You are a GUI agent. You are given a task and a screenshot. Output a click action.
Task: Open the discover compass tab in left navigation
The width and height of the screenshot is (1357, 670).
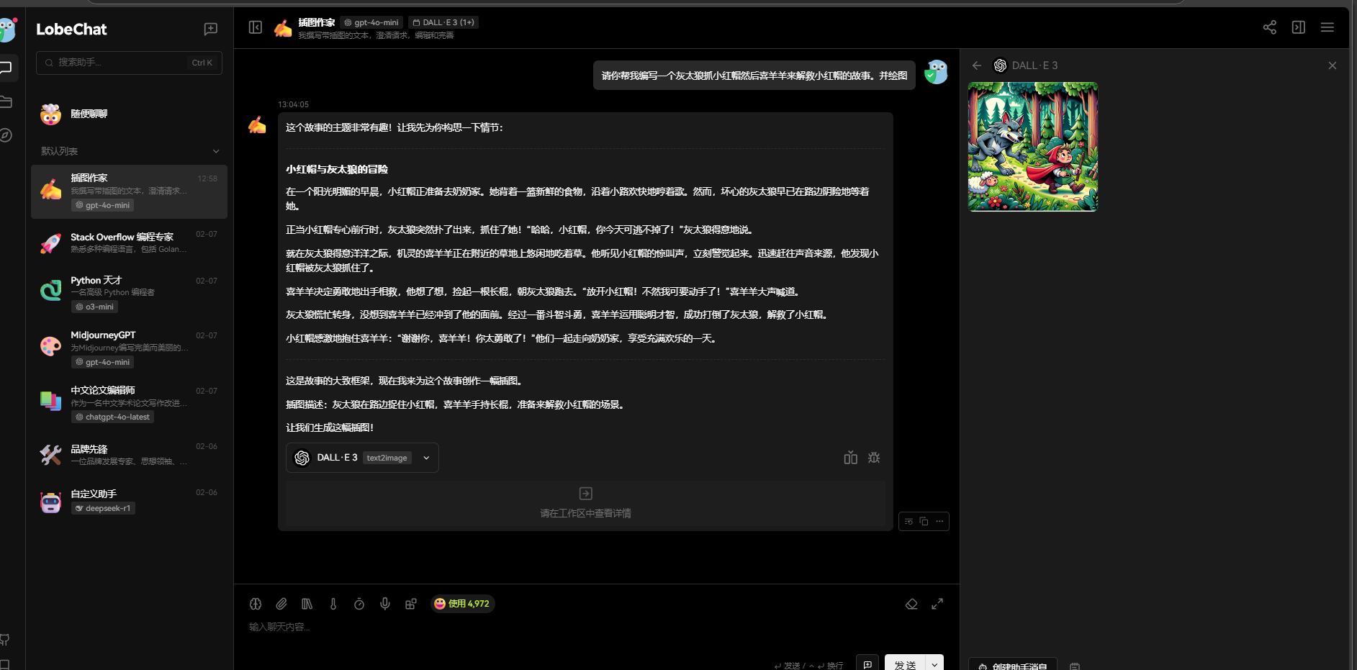pos(6,135)
